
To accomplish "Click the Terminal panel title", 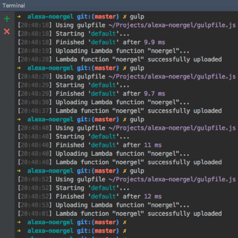I will pos(13,6).
